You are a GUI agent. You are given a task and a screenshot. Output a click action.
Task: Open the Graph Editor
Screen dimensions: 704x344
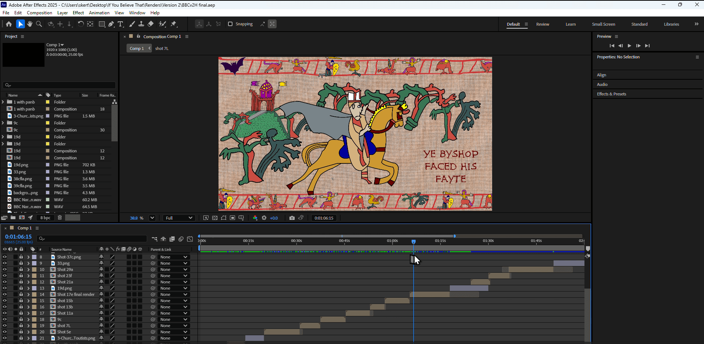coord(190,239)
